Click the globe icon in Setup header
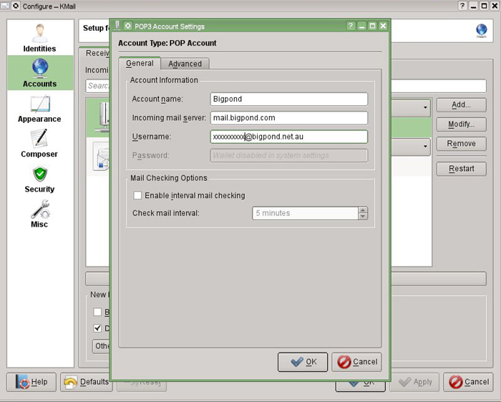Image resolution: width=501 pixels, height=402 pixels. (x=481, y=31)
